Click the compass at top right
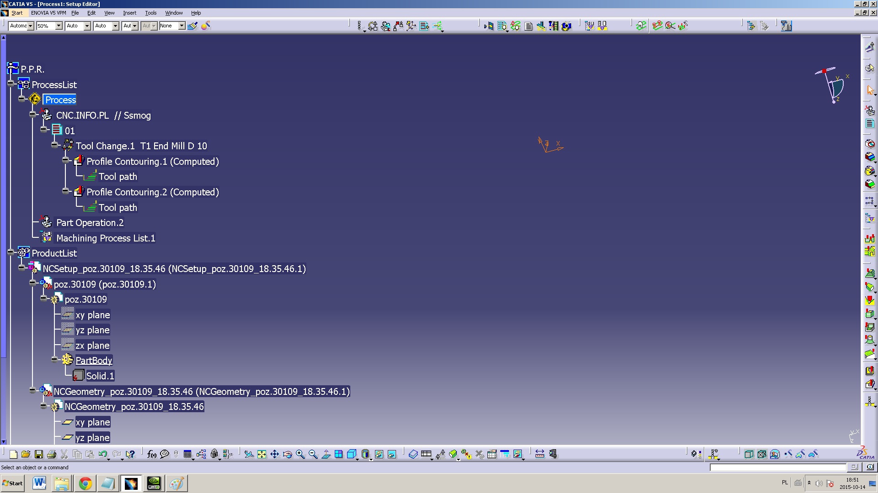 (832, 85)
